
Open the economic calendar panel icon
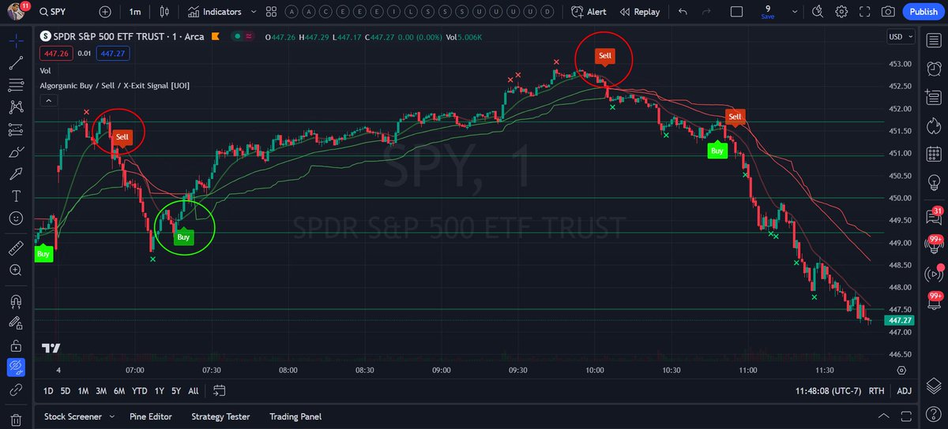pos(935,155)
